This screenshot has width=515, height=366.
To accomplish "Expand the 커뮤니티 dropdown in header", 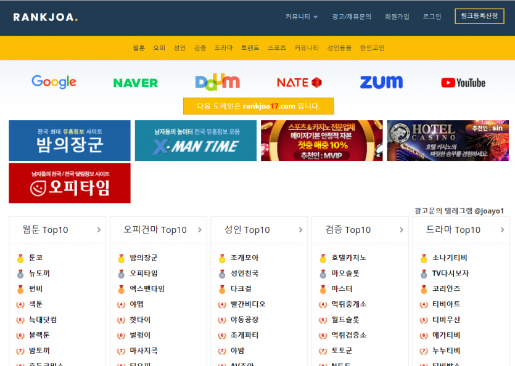I will coord(302,17).
